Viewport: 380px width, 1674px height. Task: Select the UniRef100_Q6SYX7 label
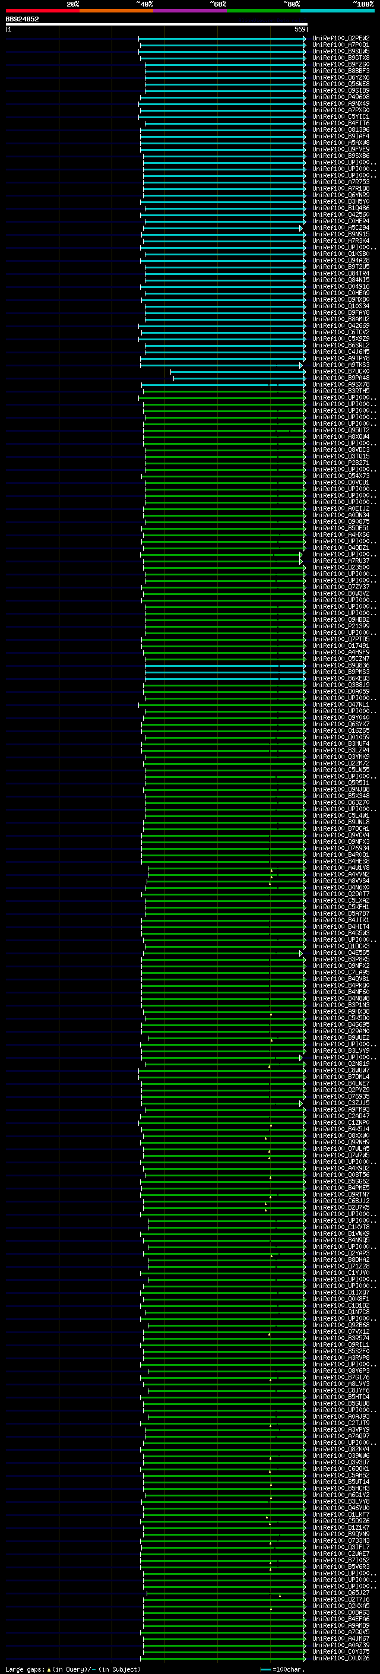(340, 724)
